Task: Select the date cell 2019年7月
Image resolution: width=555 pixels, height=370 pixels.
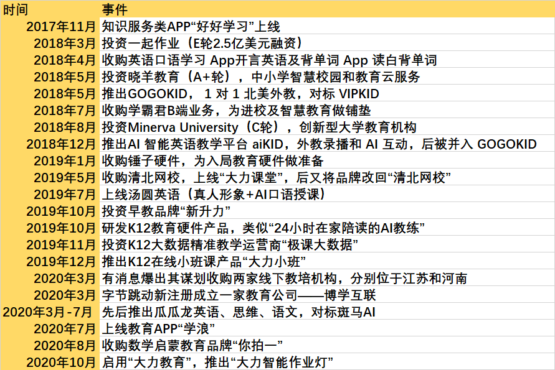Action: pyautogui.click(x=50, y=194)
